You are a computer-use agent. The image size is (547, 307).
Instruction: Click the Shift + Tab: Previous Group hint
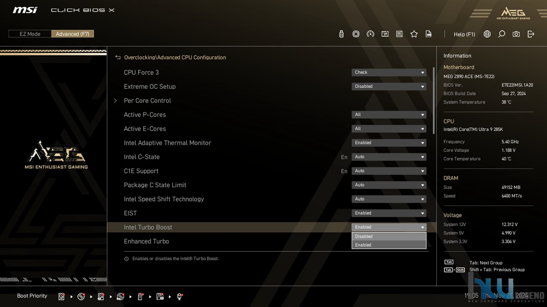(x=497, y=270)
